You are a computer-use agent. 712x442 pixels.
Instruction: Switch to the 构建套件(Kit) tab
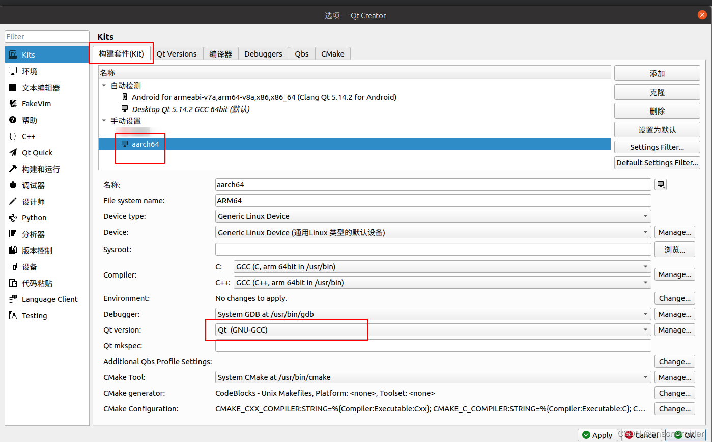point(121,53)
